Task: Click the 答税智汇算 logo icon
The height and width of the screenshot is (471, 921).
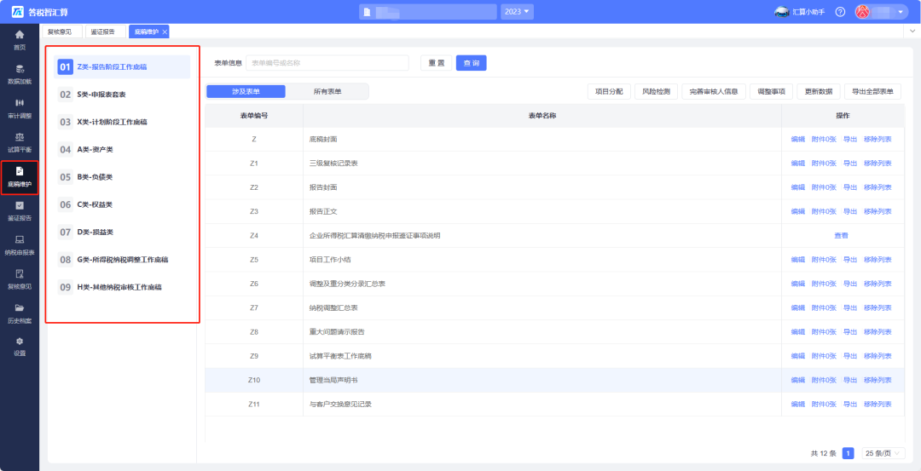Action: (18, 12)
